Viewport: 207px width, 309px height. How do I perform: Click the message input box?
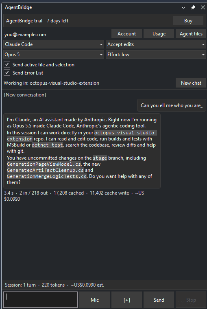coord(41,300)
